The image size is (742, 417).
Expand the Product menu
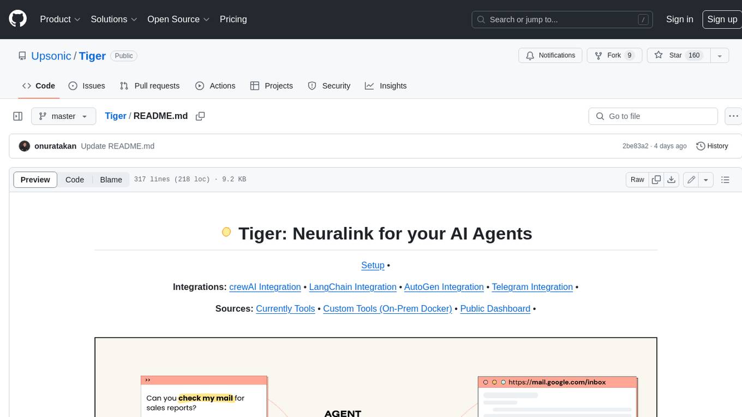coord(60,19)
